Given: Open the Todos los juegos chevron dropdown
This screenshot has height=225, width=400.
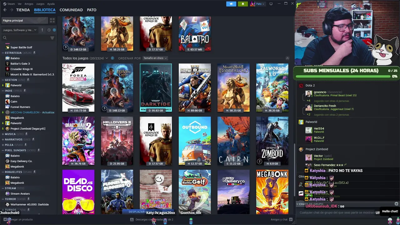Looking at the screenshot, I should click(107, 58).
